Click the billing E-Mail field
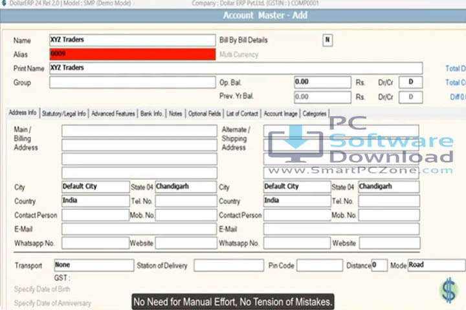This screenshot has height=310, width=466. click(x=139, y=229)
